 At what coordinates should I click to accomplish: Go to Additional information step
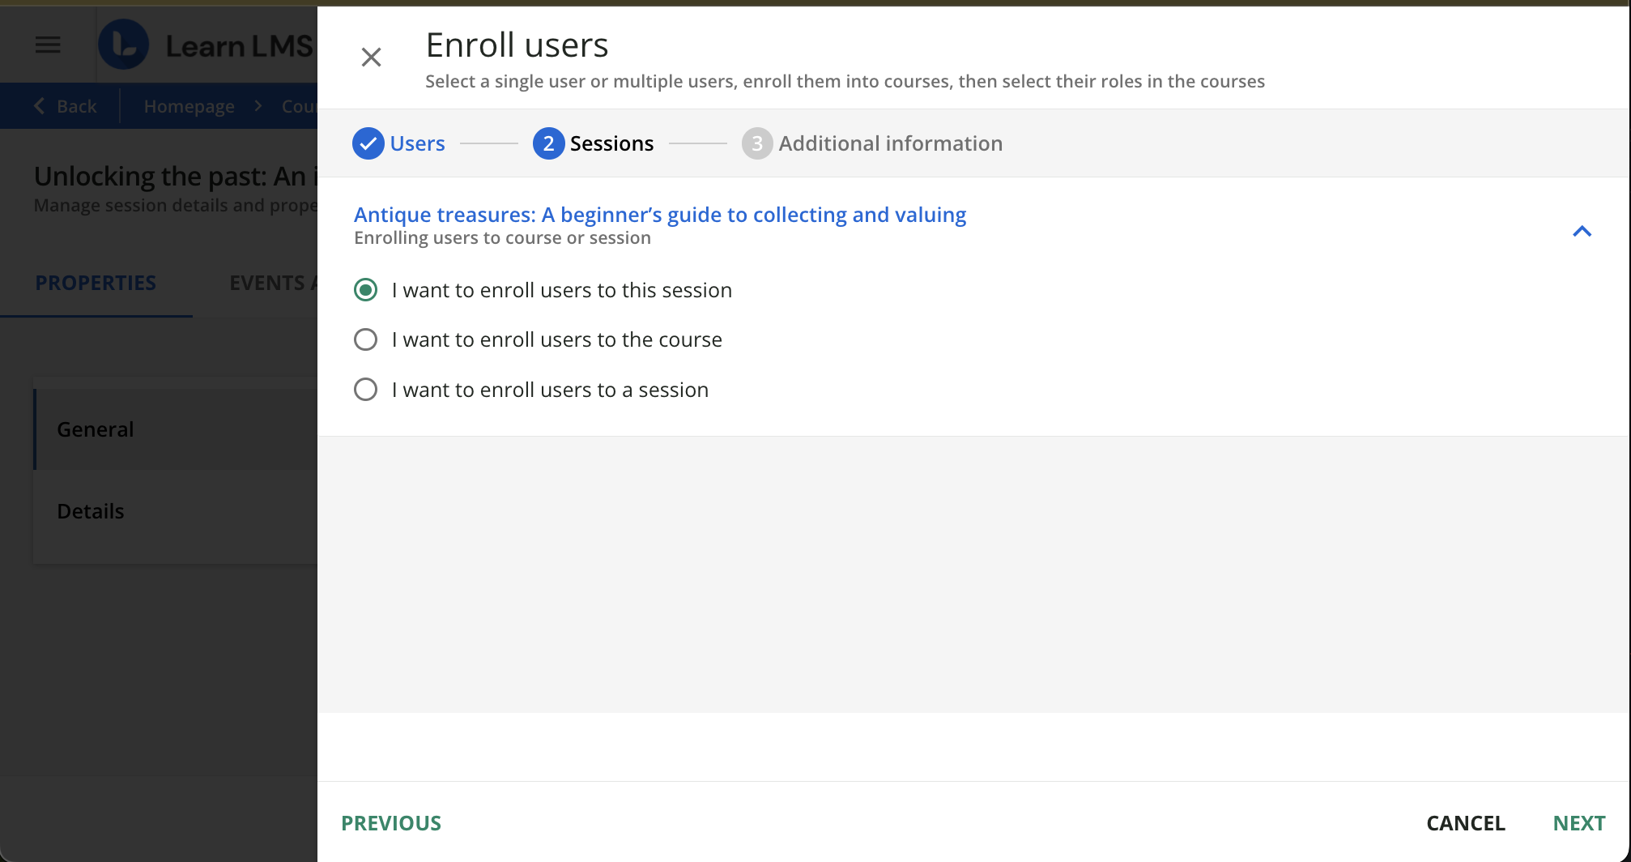(x=889, y=143)
